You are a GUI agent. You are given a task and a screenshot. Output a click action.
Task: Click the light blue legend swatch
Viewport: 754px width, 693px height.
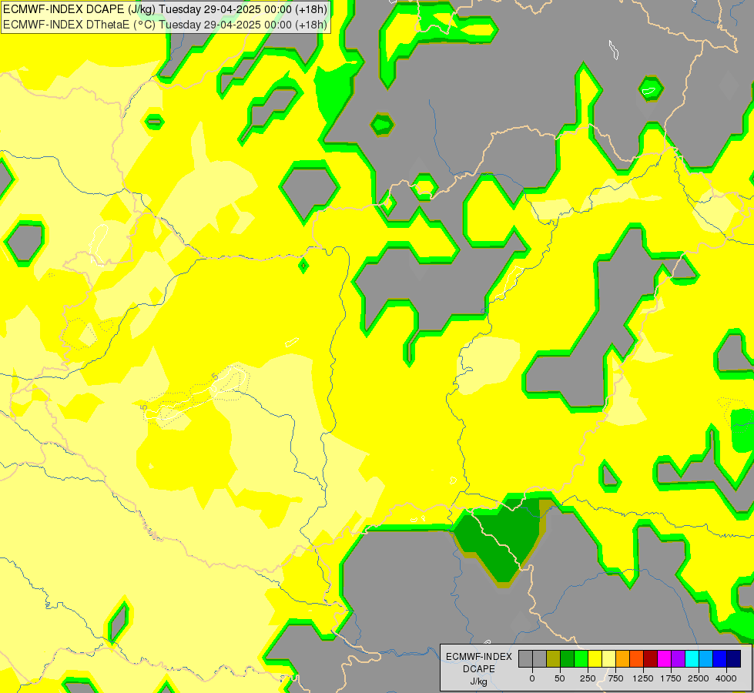pos(706,658)
